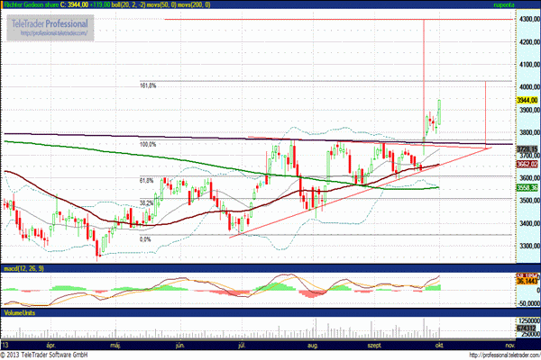This screenshot has height=360, width=541.
Task: Click the 4100,00 price axis label
Action: tap(529, 65)
